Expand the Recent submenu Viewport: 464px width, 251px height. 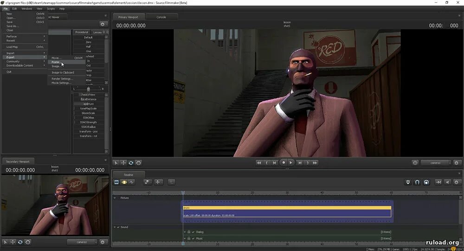click(25, 40)
